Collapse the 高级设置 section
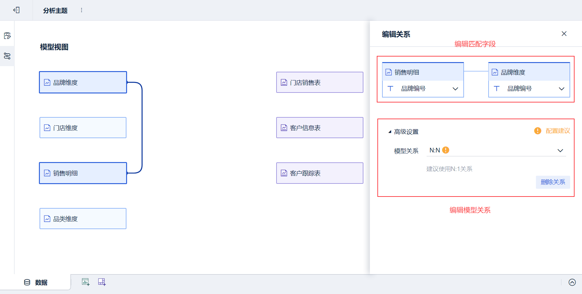This screenshot has height=294, width=582. (390, 132)
